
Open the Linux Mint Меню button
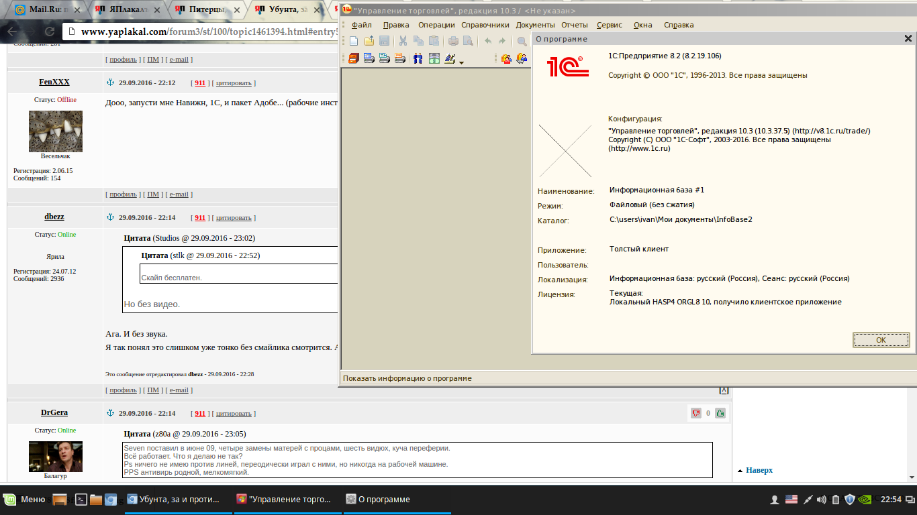[24, 499]
